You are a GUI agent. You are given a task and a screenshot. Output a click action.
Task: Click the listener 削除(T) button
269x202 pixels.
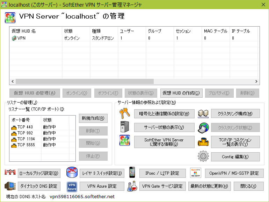pyautogui.click(x=93, y=131)
